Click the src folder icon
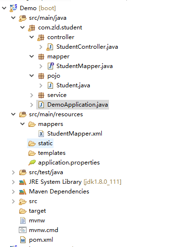The width and height of the screenshot is (177, 247). 23,202
